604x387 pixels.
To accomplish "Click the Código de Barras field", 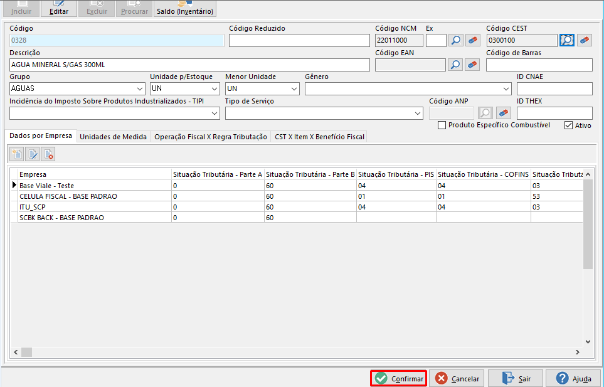I will 539,65.
